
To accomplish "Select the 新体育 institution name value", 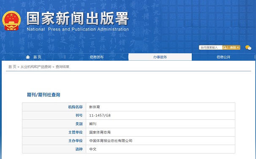I will (95, 107).
